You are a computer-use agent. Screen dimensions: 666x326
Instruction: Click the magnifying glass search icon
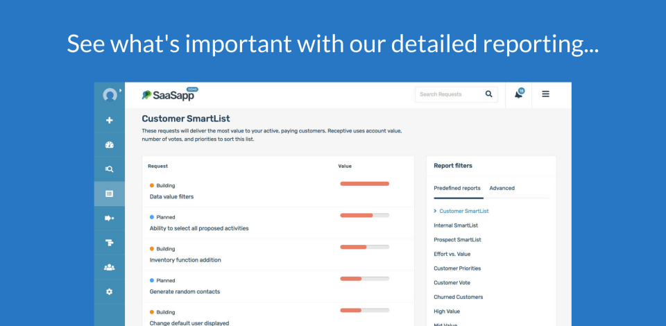pyautogui.click(x=488, y=94)
